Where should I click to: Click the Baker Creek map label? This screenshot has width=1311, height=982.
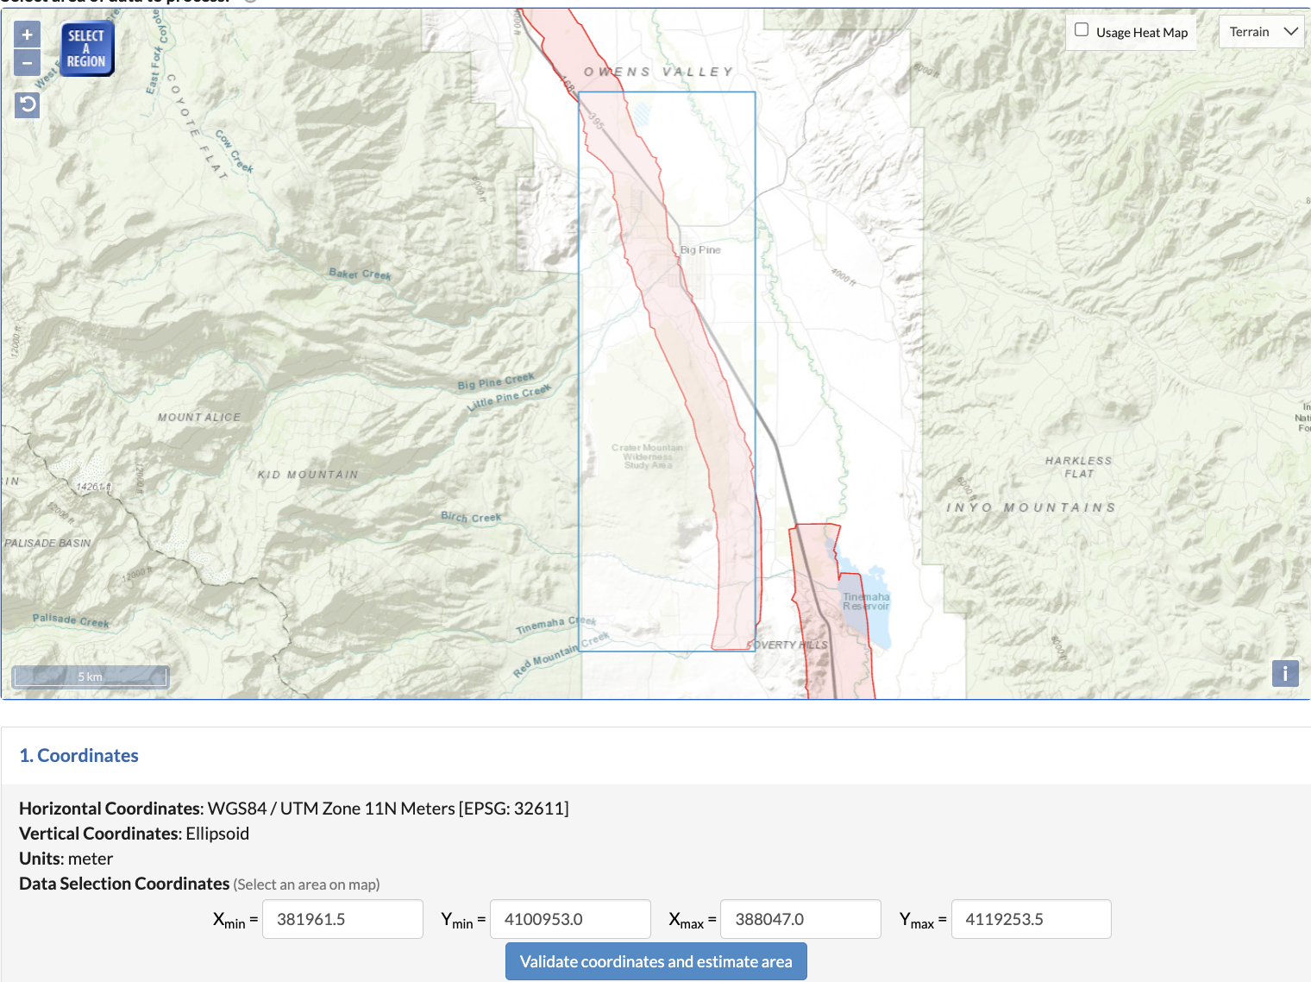tap(361, 274)
